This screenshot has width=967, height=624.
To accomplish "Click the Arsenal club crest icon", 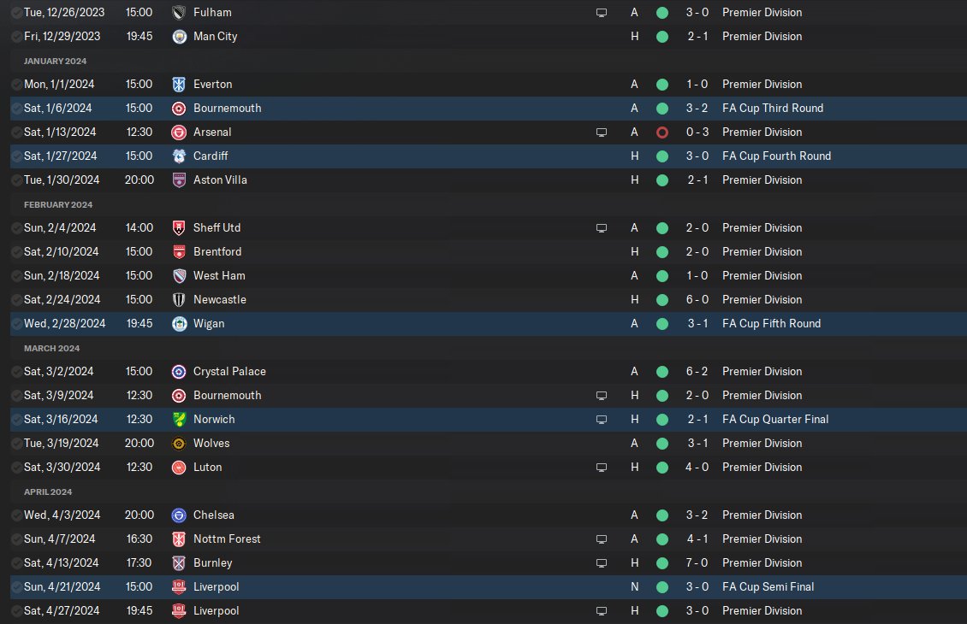I will (179, 132).
